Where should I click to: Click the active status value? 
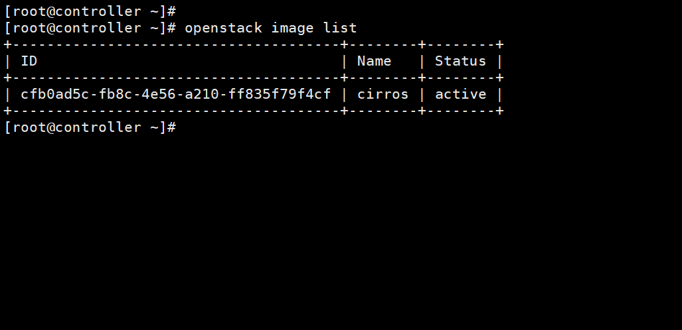pos(461,94)
